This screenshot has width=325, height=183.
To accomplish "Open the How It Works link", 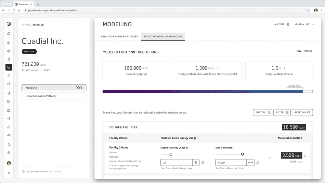I will pyautogui.click(x=304, y=51).
